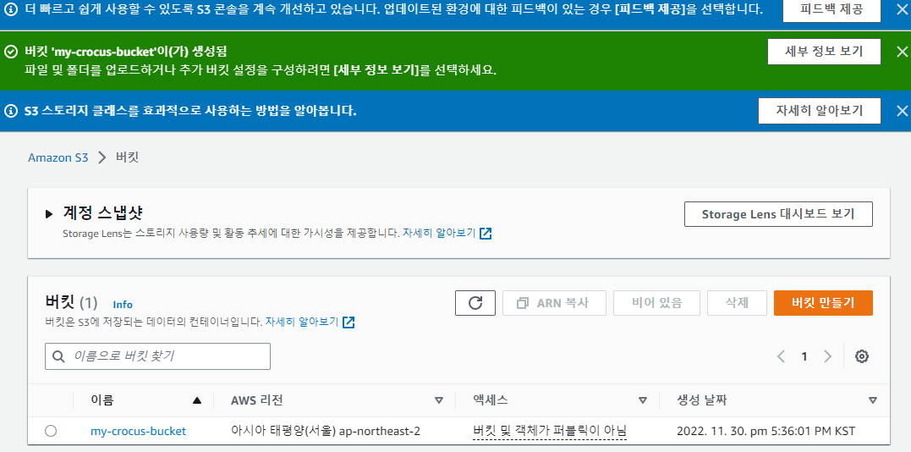
Task: Click region text 아시아 태평양(서울) ap-northeast-2
Action: [326, 431]
